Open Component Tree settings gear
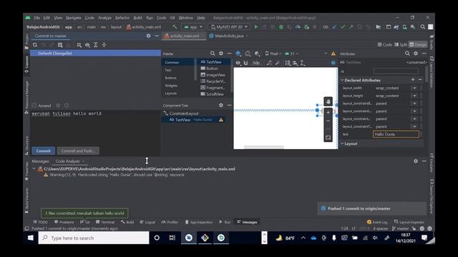This screenshot has height=257, width=458. (x=221, y=105)
